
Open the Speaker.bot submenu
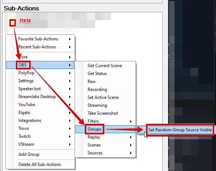[x=40, y=89]
